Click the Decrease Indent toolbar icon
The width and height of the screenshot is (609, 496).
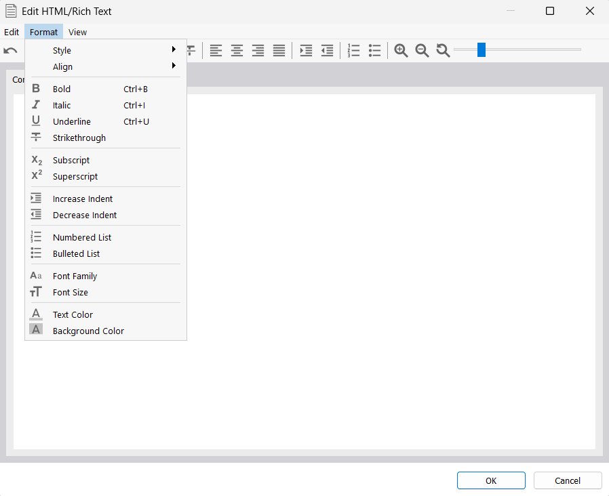(326, 50)
